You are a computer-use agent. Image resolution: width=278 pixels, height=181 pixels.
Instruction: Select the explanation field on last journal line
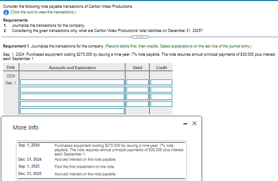coord(73,111)
